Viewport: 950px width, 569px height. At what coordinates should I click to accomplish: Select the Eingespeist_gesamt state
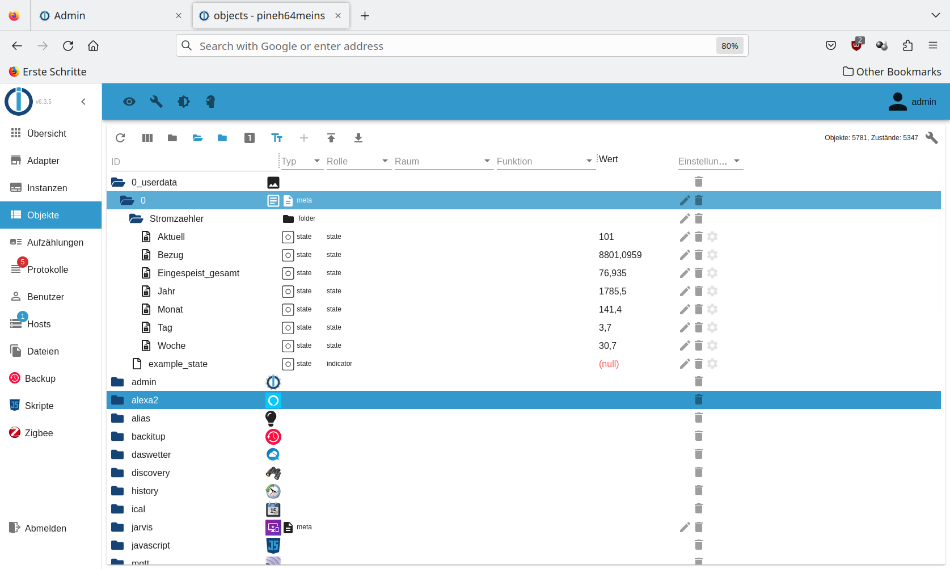tap(523, 273)
